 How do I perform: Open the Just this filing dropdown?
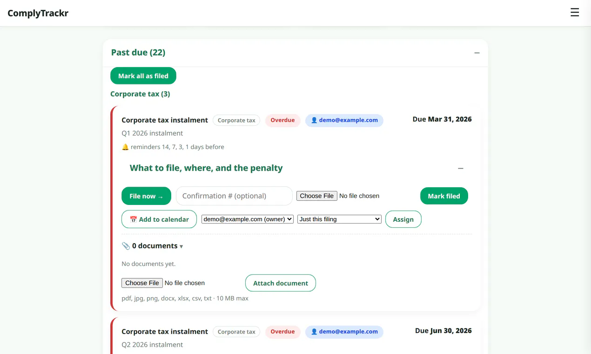coord(339,219)
